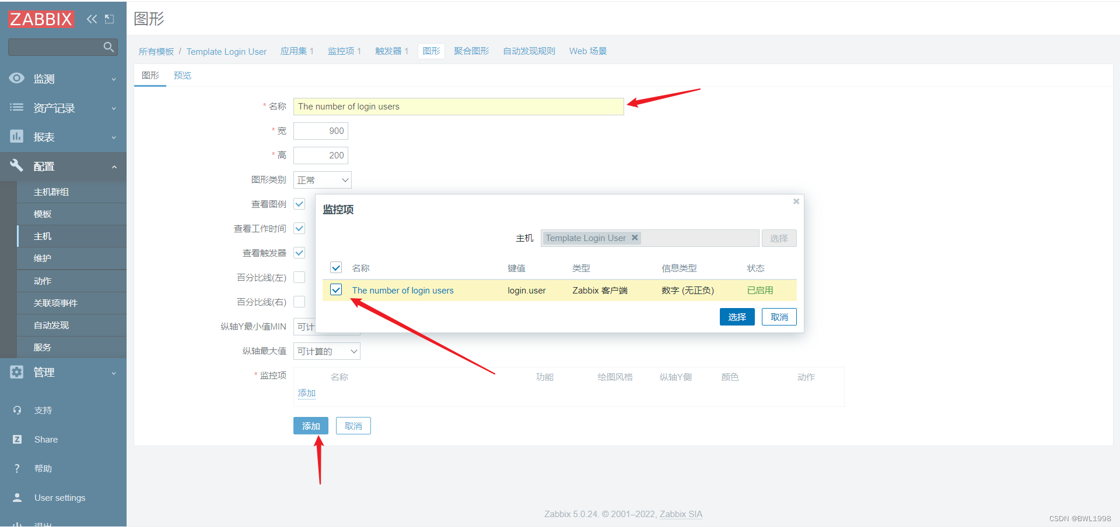Screen dimensions: 1120x527
Task: Click the 宽 width field
Action: coord(321,131)
